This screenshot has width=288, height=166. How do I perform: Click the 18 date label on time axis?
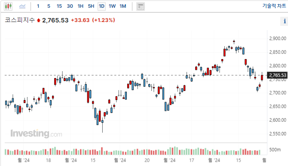[x=48, y=160]
